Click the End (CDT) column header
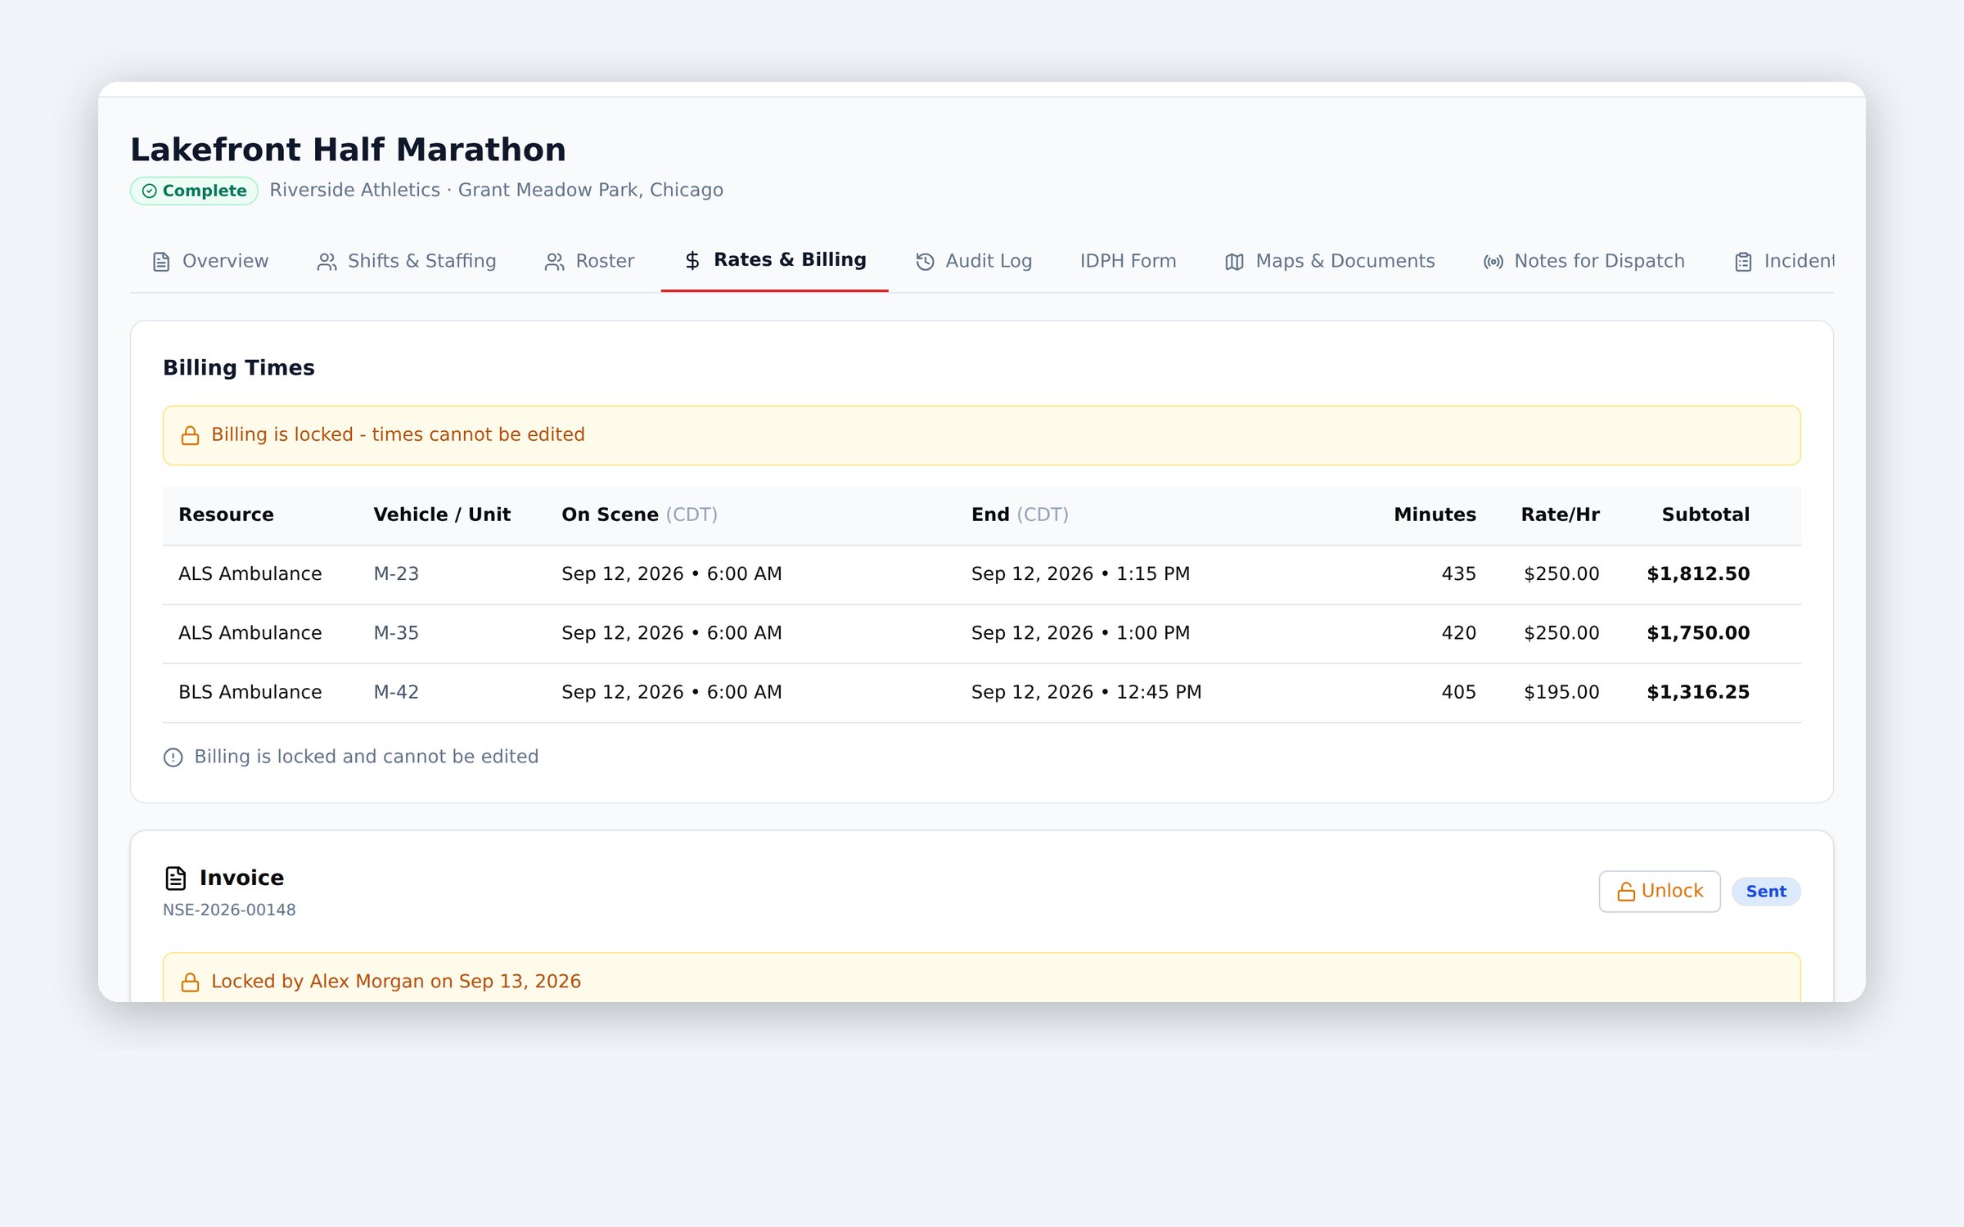This screenshot has height=1227, width=1964. click(1020, 515)
